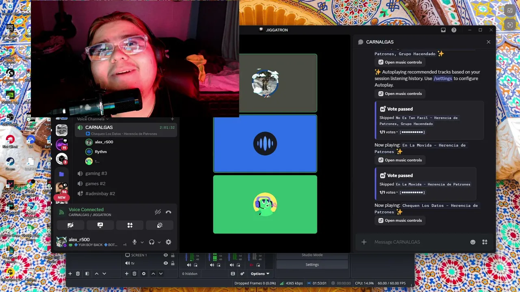
Task: Open Google Chrome desktop shortcut
Action: click(x=10, y=54)
